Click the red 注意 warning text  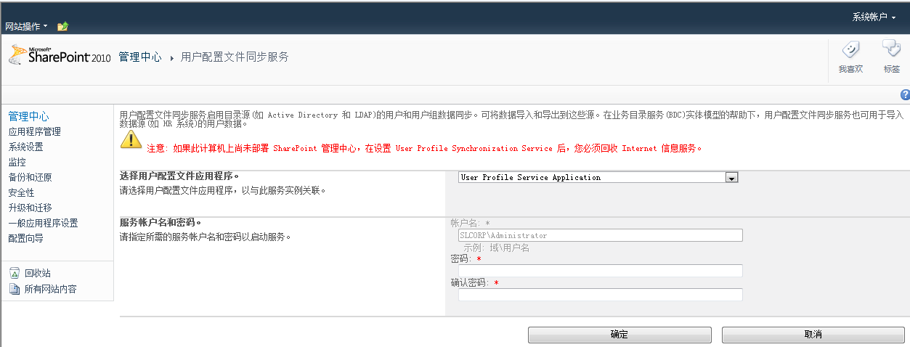point(425,148)
